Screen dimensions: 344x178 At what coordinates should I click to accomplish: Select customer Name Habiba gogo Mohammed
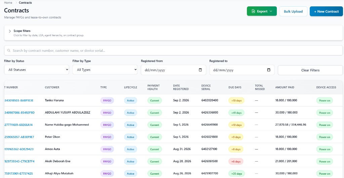click(67, 125)
